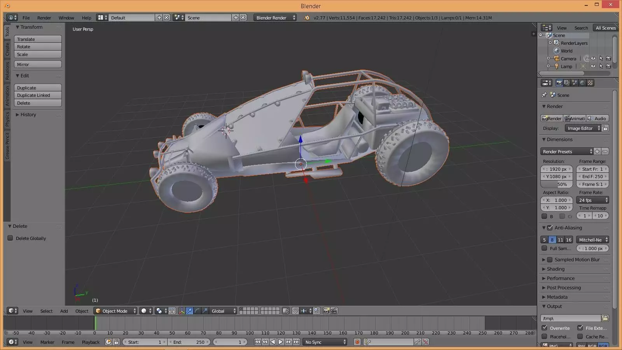
Task: Click the keying set key icon
Action: (x=368, y=342)
